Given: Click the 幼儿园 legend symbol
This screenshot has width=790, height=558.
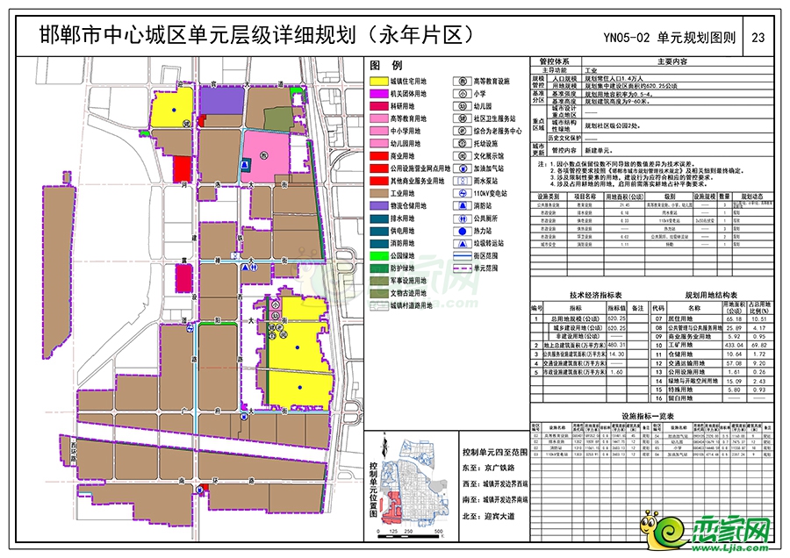Looking at the screenshot, I should [x=462, y=106].
